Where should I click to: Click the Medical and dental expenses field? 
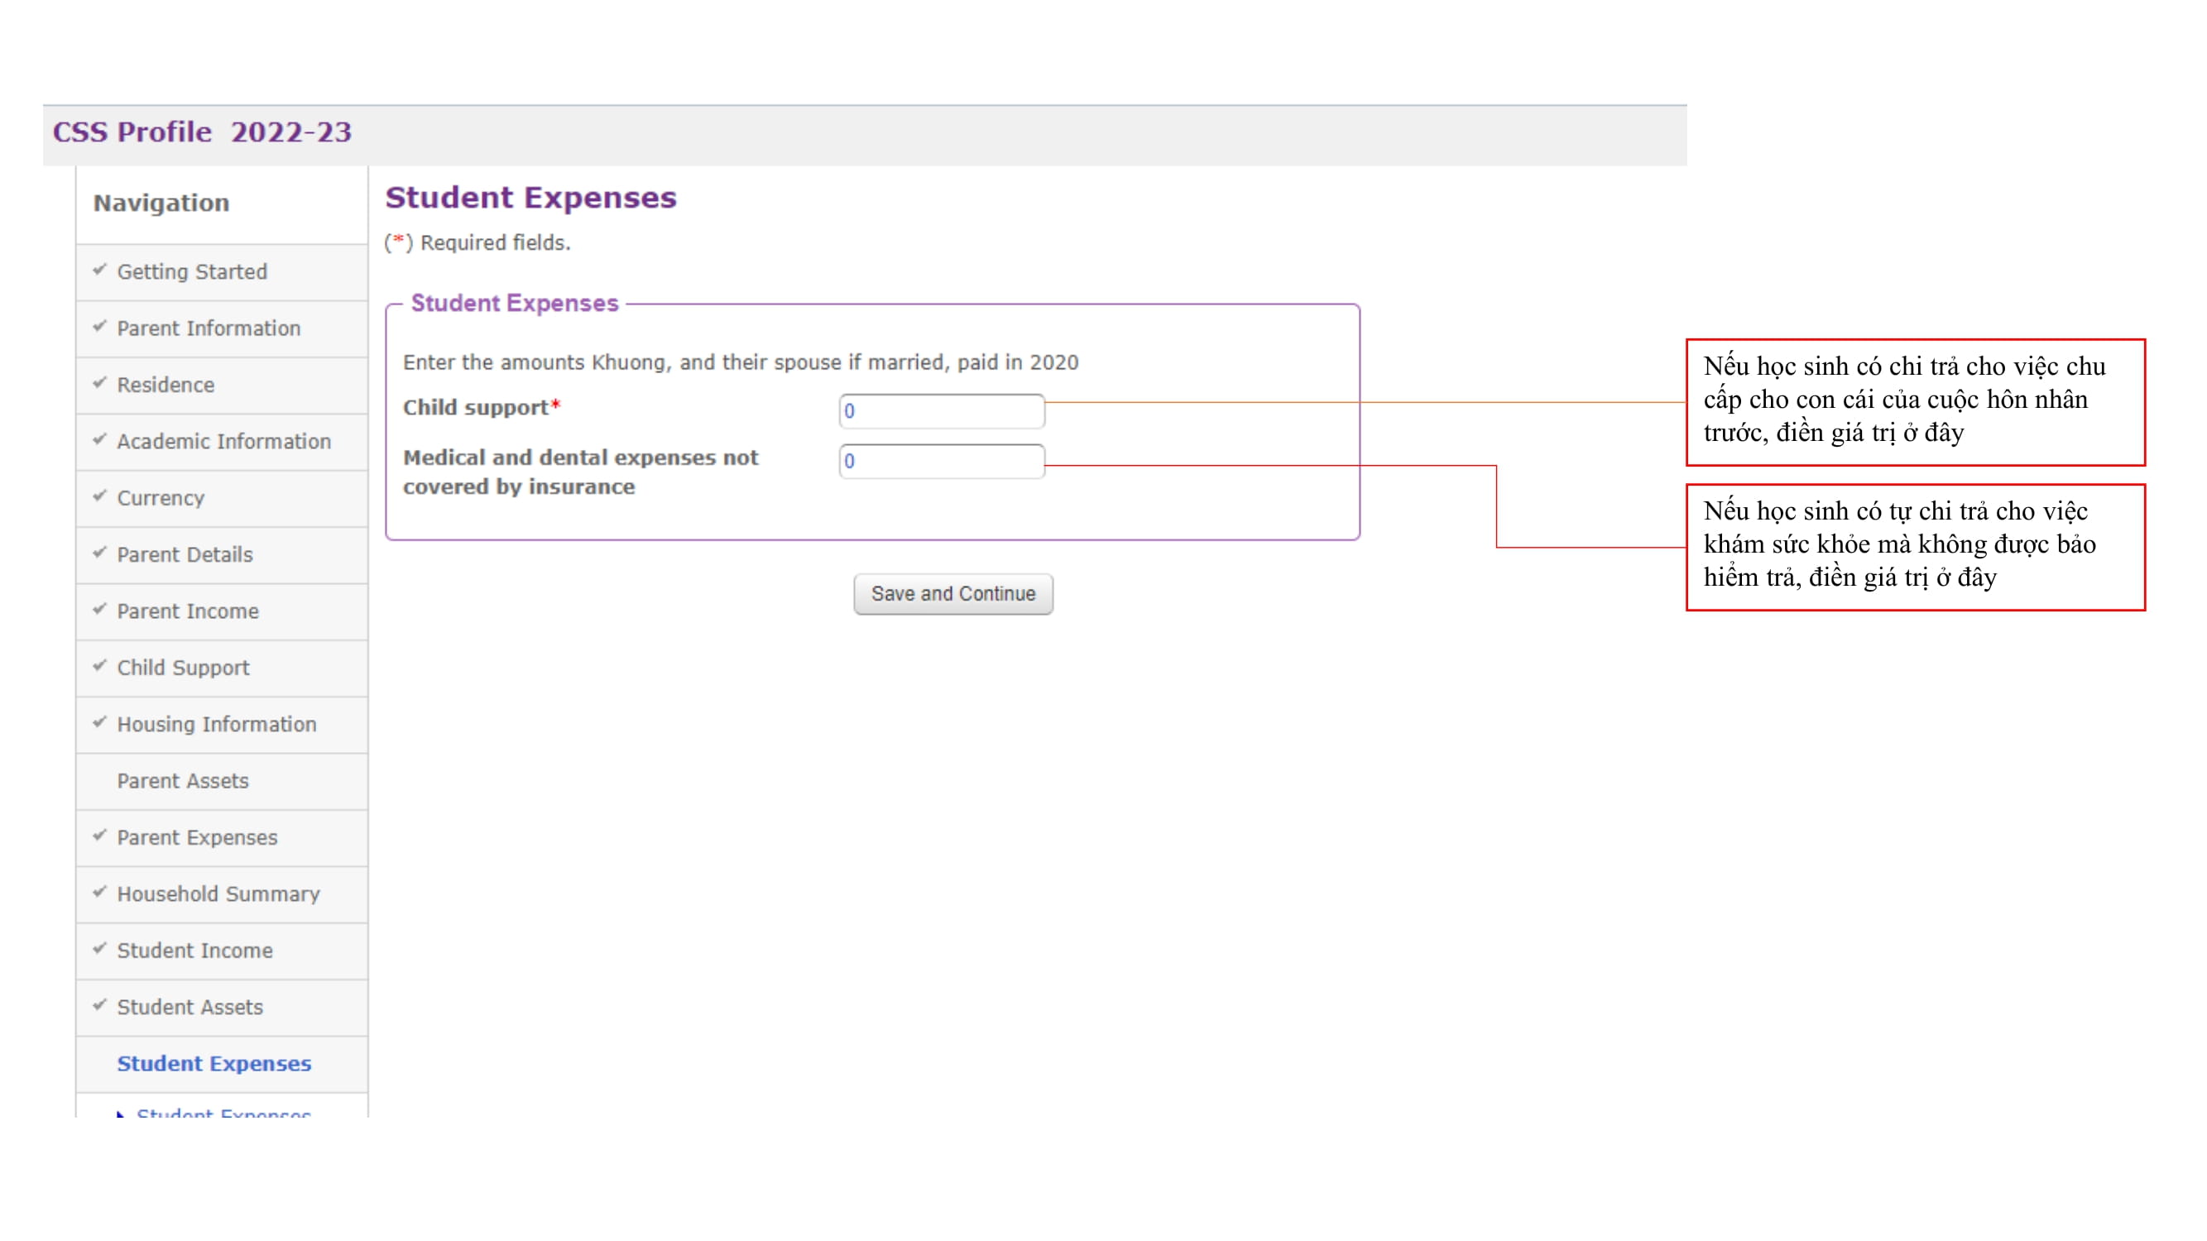[941, 461]
